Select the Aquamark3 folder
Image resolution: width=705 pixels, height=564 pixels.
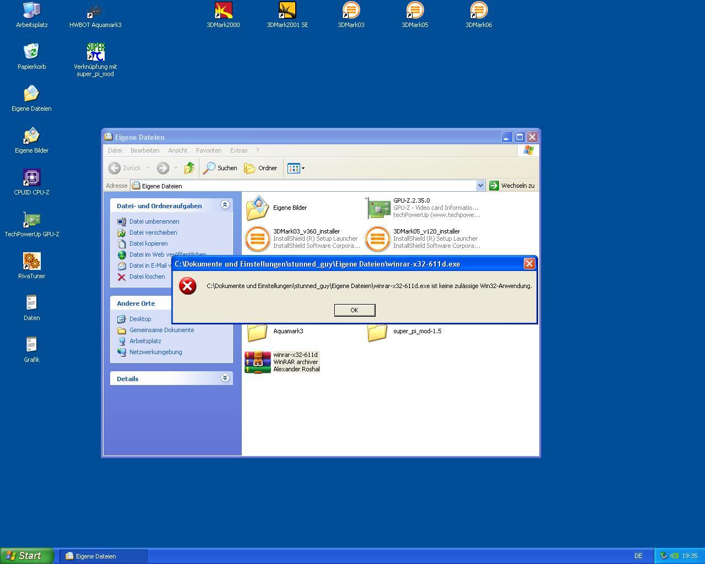(274, 331)
